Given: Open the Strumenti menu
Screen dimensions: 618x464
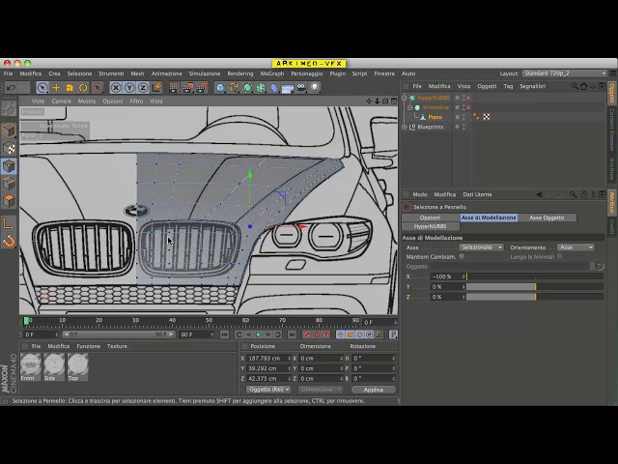Looking at the screenshot, I should click(111, 73).
